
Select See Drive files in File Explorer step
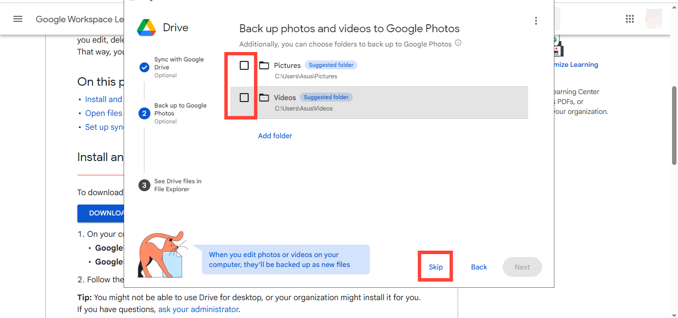(178, 185)
